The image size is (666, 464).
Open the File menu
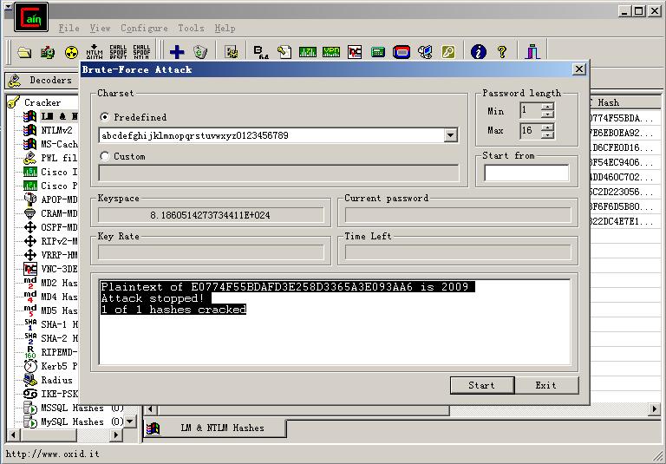69,28
